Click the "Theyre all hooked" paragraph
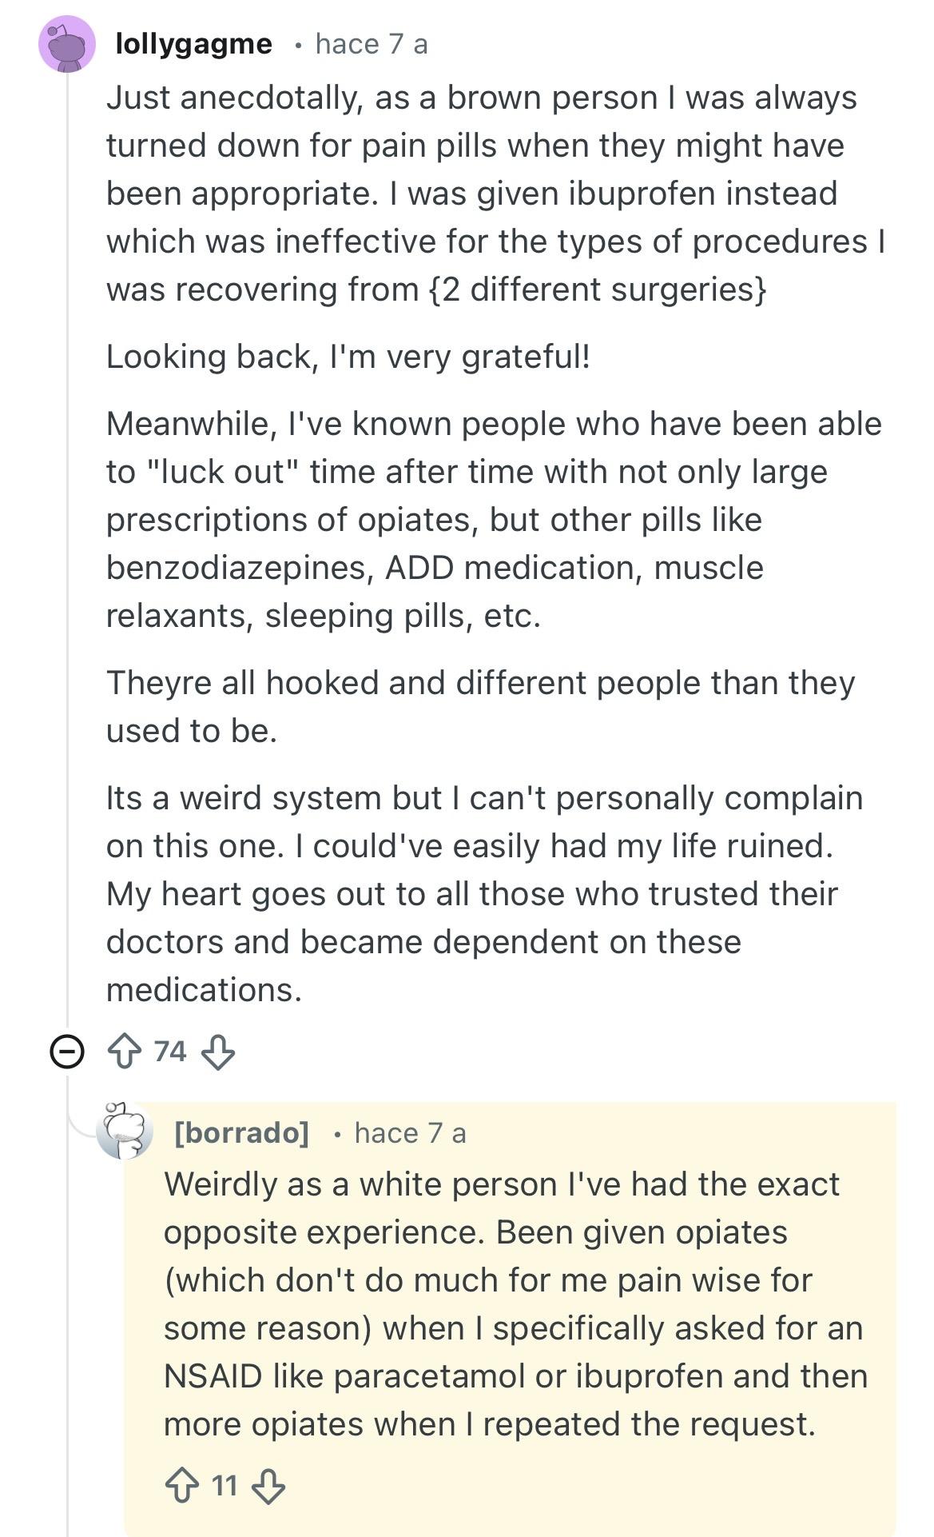 point(479,707)
